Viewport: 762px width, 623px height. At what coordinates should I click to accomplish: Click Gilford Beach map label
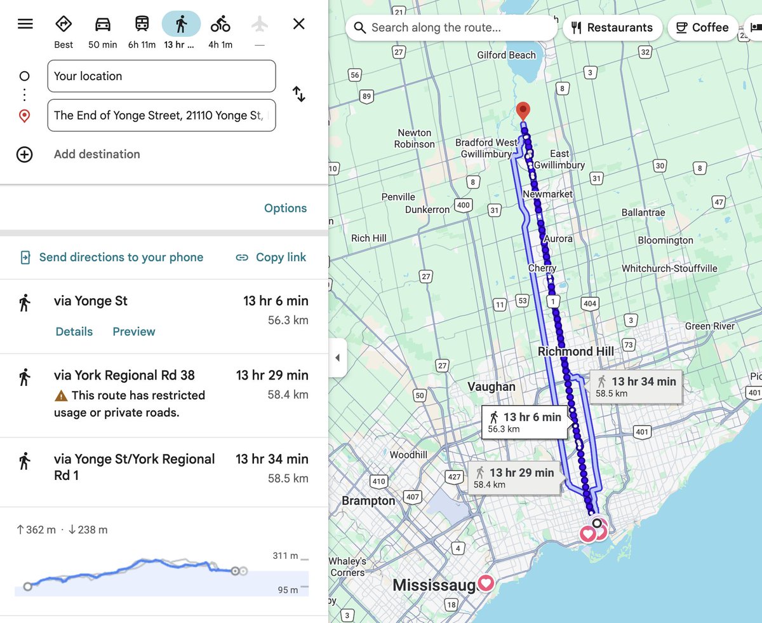coord(507,55)
